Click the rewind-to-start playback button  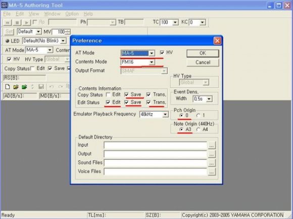[7, 23]
